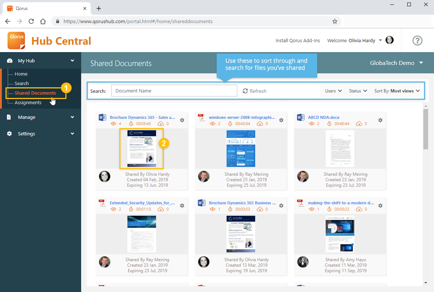The image size is (434, 292).
Task: Open the making-the-shift-to-a-modern document link
Action: point(341,203)
